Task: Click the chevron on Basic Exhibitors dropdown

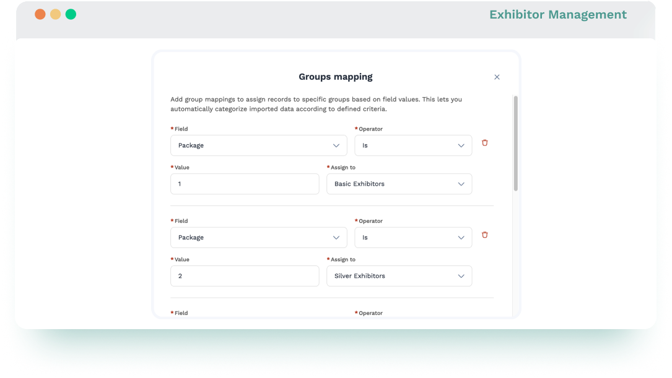Action: (461, 184)
